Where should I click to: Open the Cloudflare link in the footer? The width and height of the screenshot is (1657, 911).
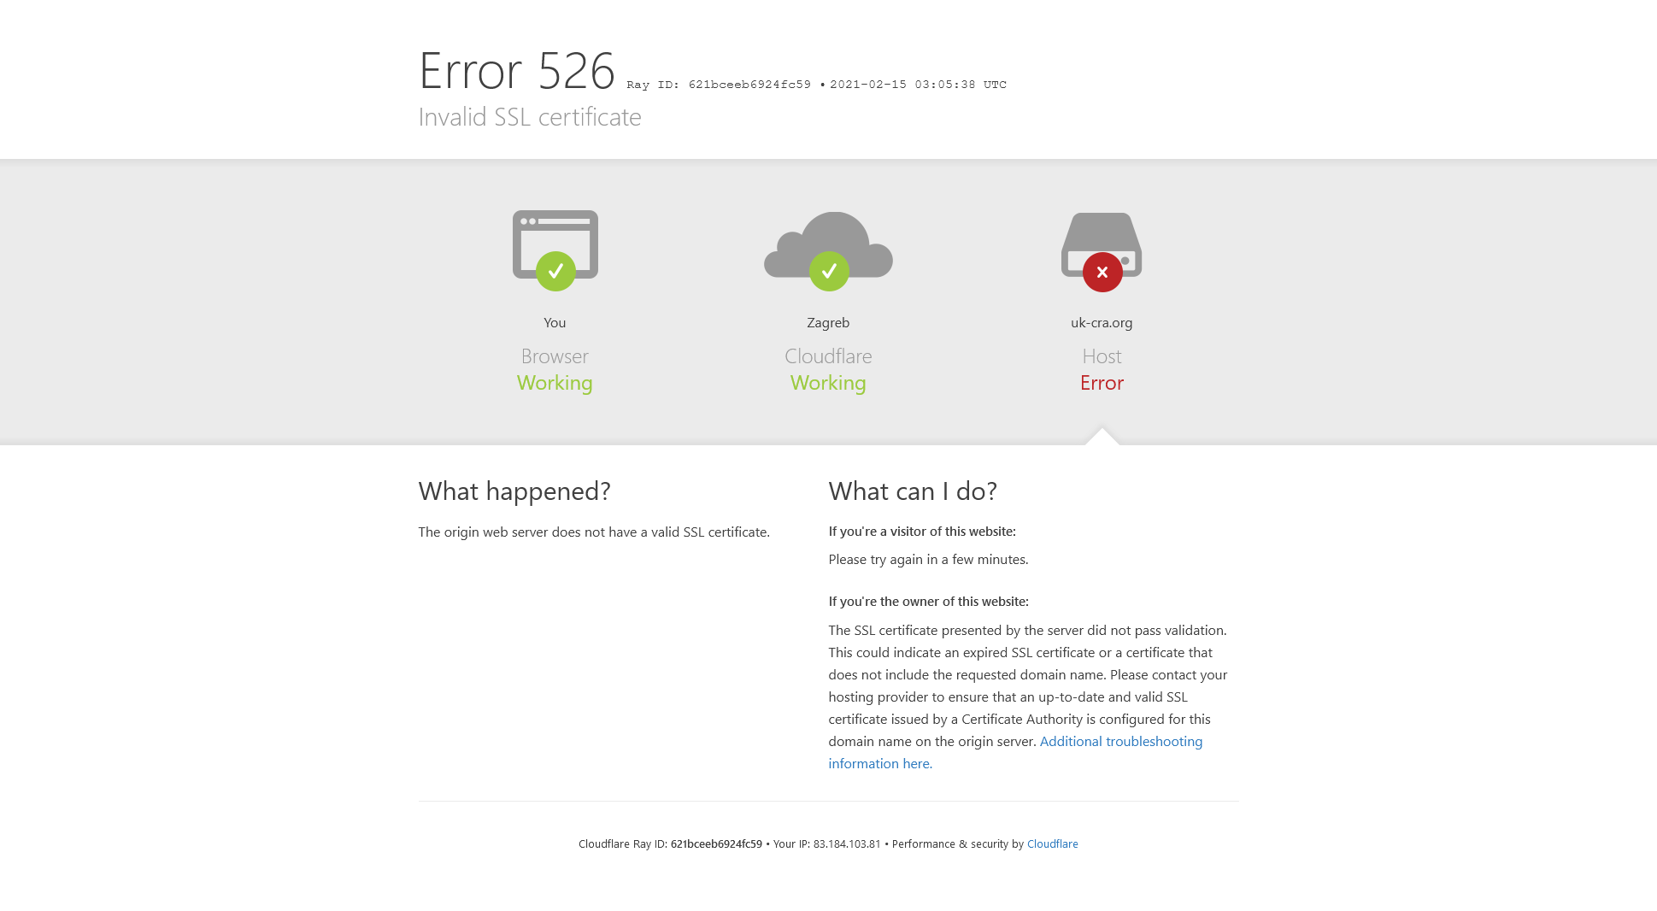point(1052,843)
